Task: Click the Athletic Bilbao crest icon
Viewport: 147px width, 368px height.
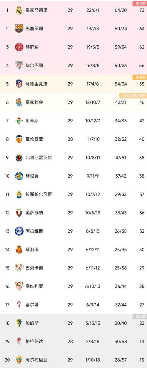Action: coord(19,65)
